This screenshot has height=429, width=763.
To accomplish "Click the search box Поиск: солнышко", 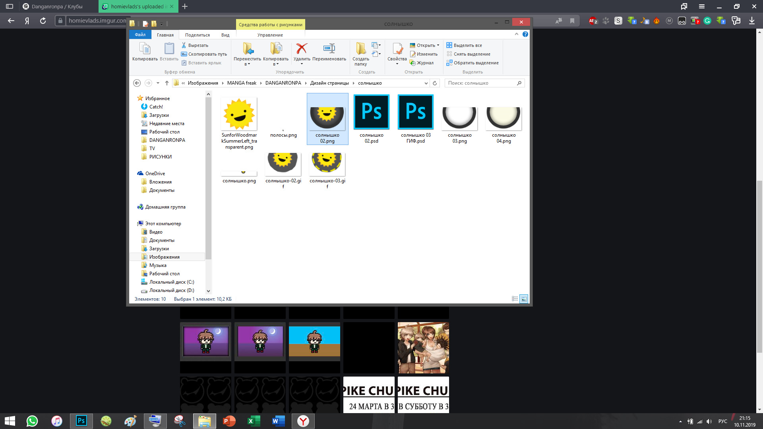I will (481, 83).
